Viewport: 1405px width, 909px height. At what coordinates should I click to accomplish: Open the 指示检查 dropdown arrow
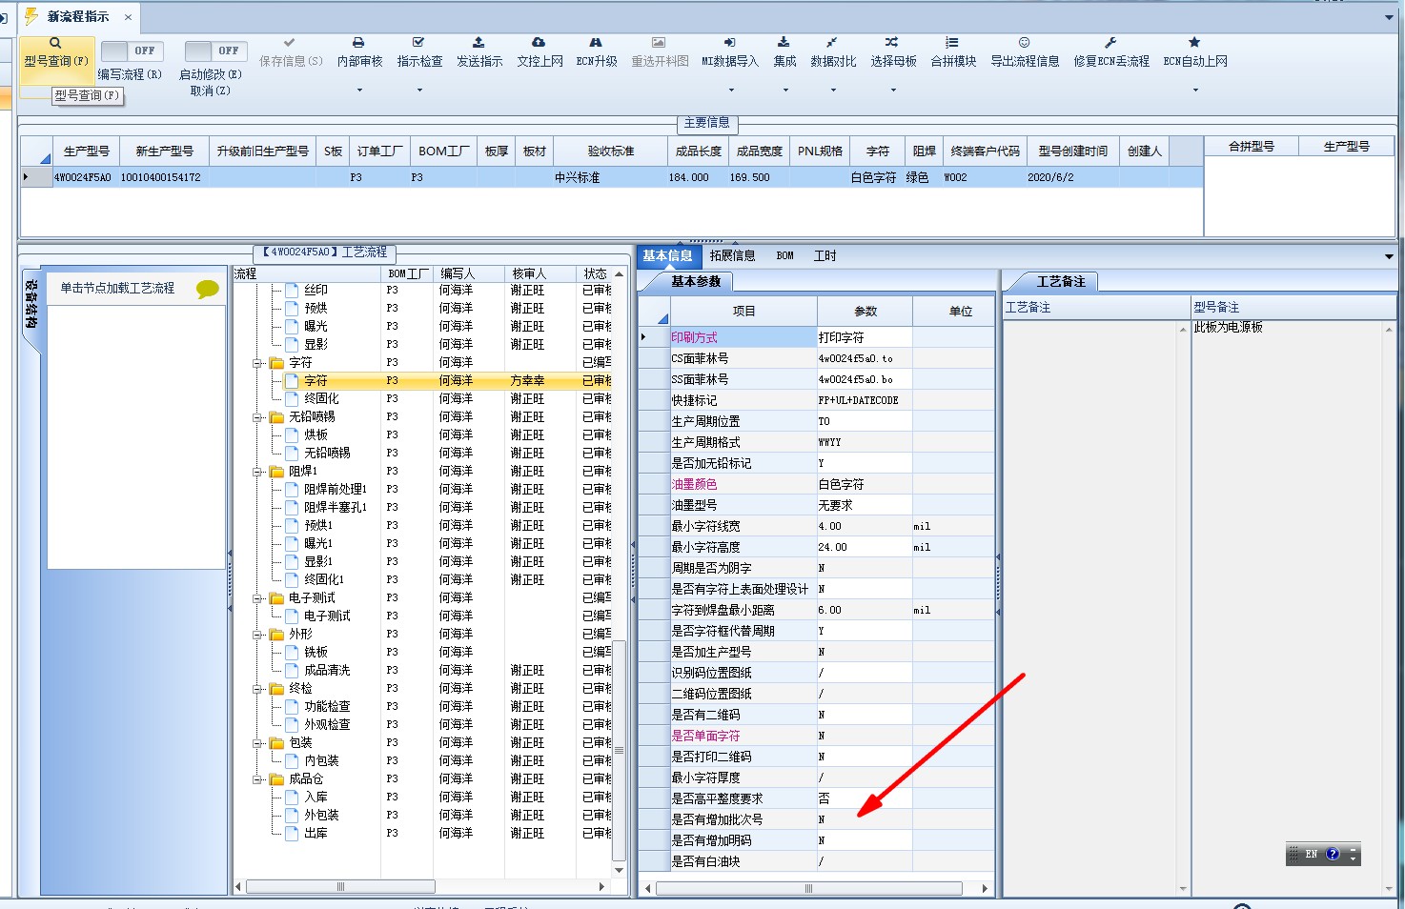click(419, 91)
